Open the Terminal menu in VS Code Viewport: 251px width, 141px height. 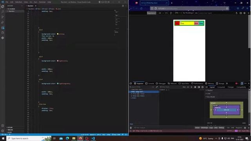click(x=42, y=2)
